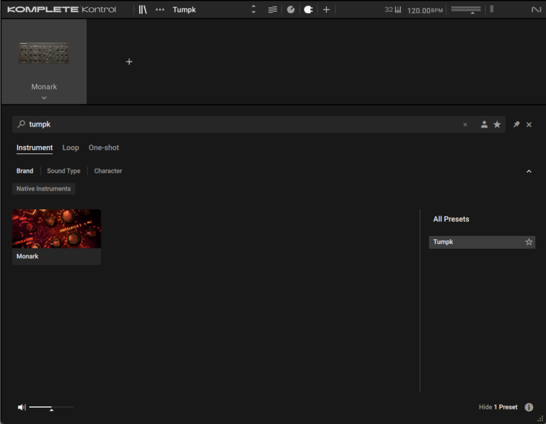Image resolution: width=546 pixels, height=424 pixels.
Task: Mark Tumpk preset as favorite
Action: (528, 242)
